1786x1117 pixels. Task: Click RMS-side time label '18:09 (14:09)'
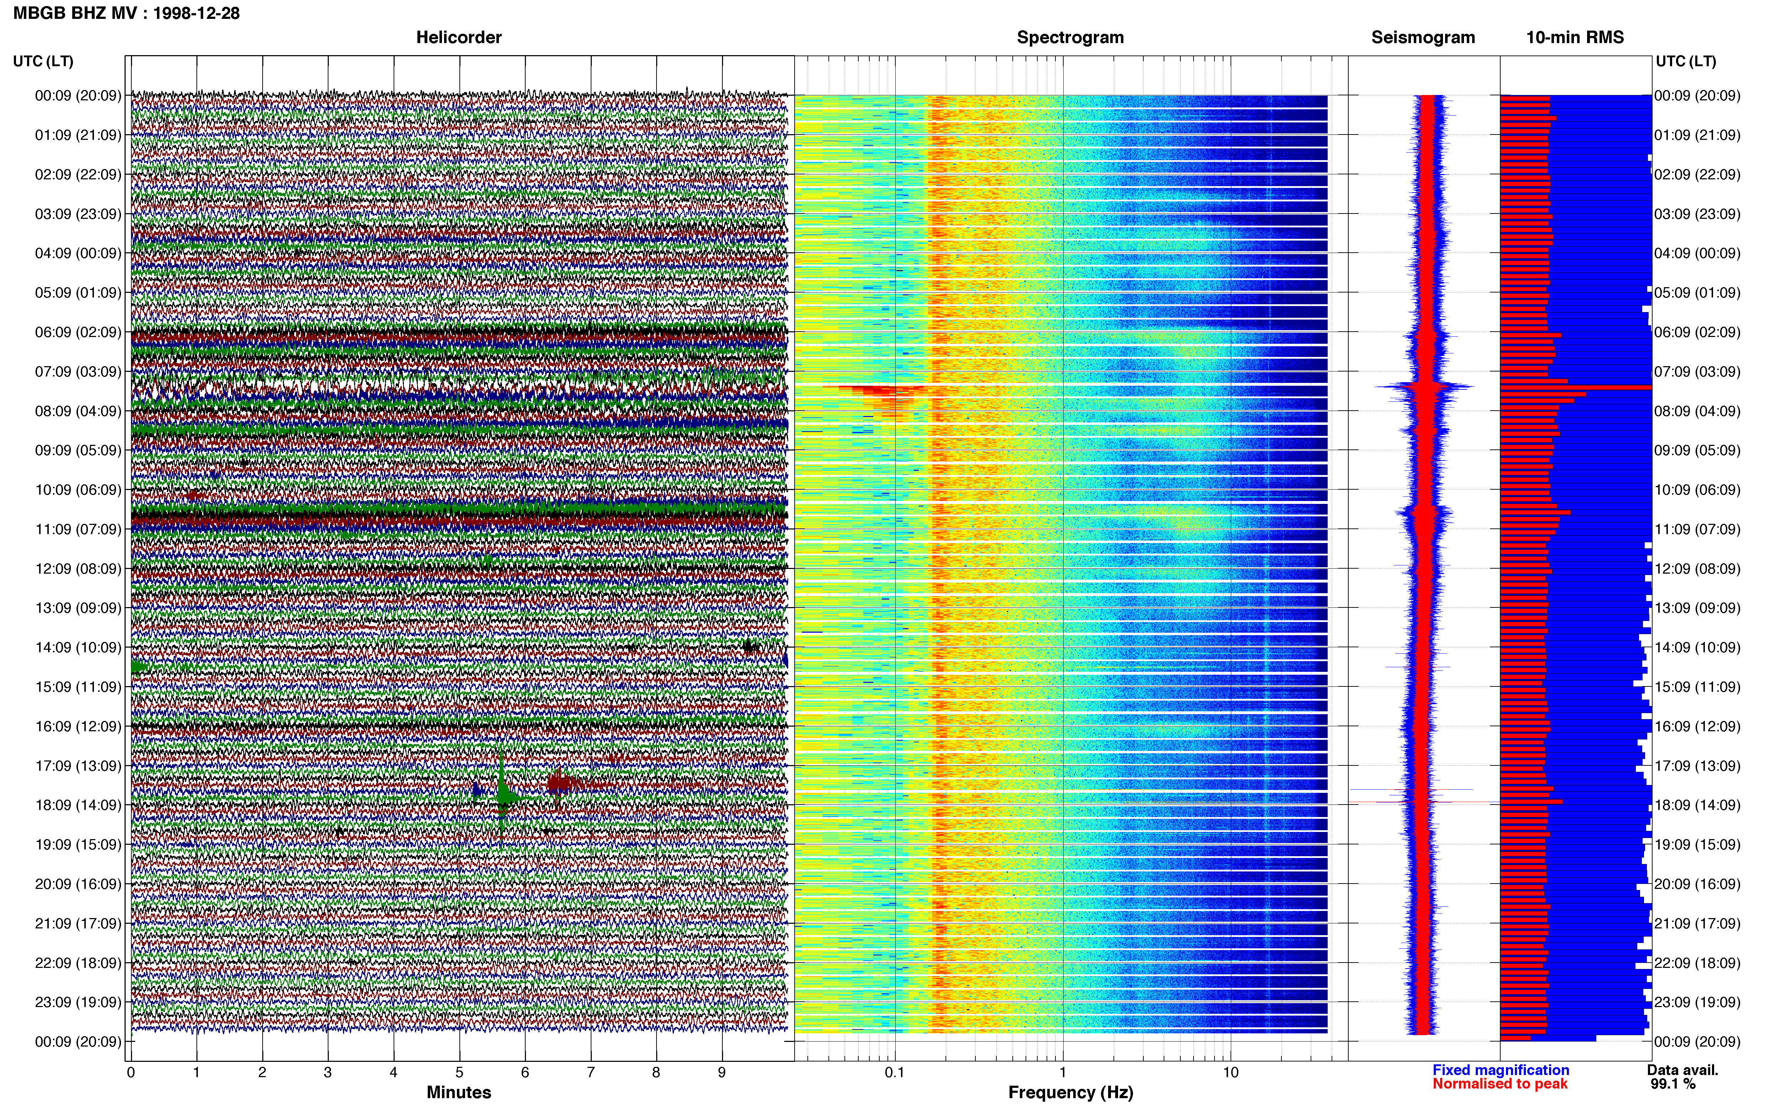click(x=1697, y=805)
